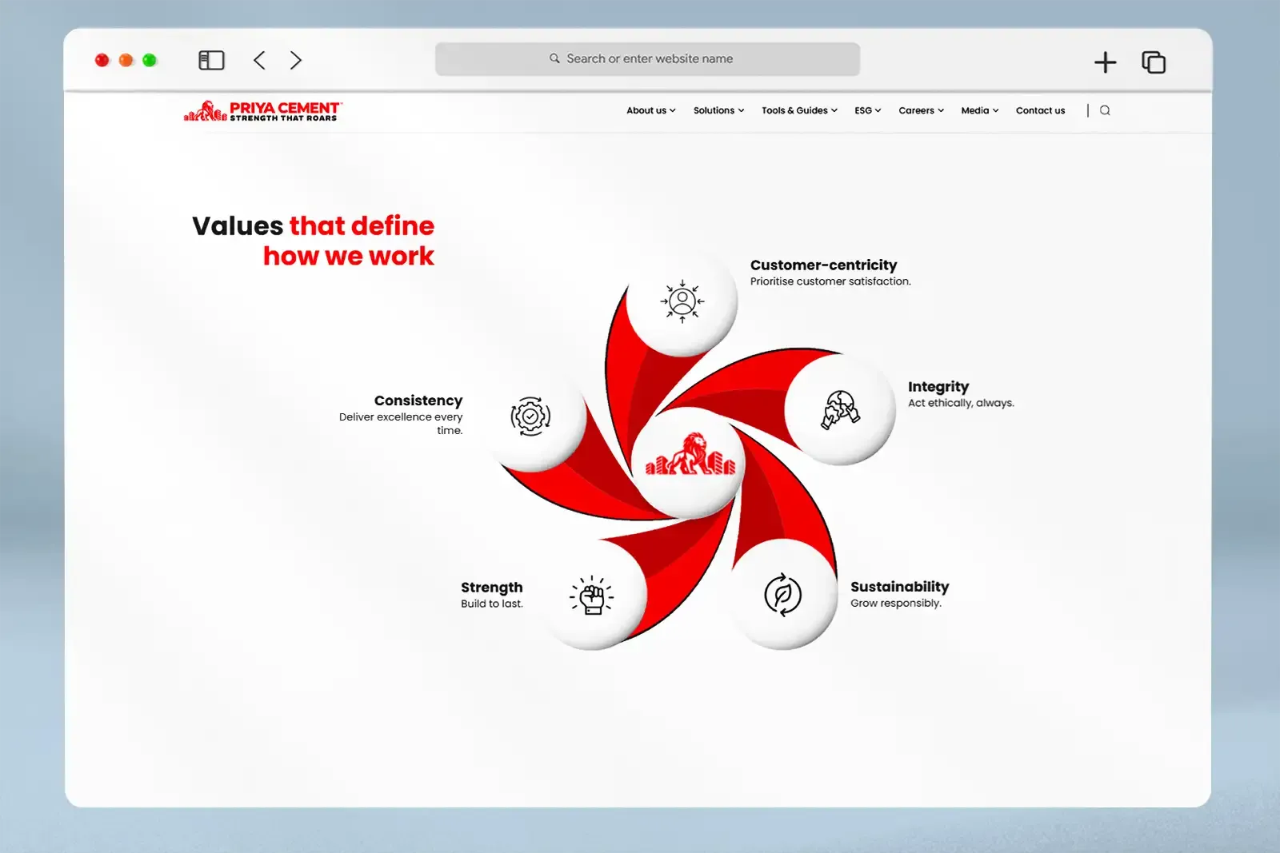This screenshot has width=1280, height=853.
Task: Expand the Careers dropdown menu
Action: click(921, 110)
